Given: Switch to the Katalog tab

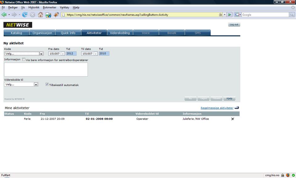Looking at the screenshot, I should (x=16, y=33).
